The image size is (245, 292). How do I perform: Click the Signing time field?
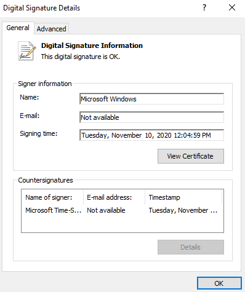[x=151, y=135]
